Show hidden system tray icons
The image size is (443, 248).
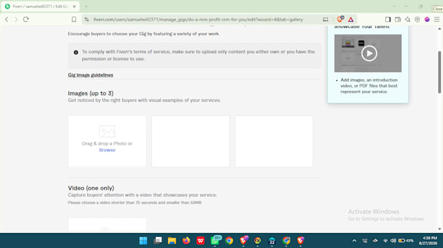[354, 241]
